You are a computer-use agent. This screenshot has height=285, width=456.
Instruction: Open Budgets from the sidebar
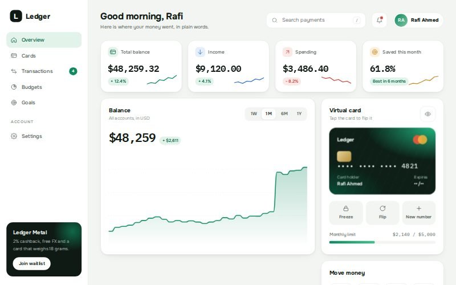[x=44, y=87]
